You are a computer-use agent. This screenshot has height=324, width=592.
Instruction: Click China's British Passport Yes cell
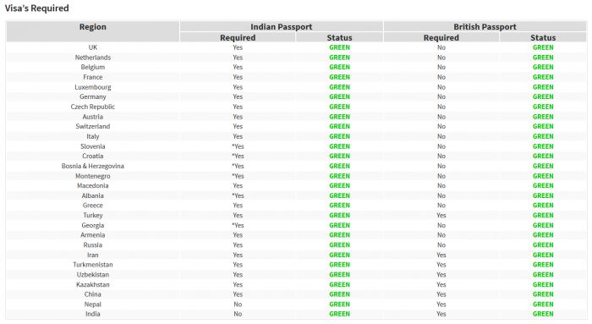pyautogui.click(x=441, y=294)
